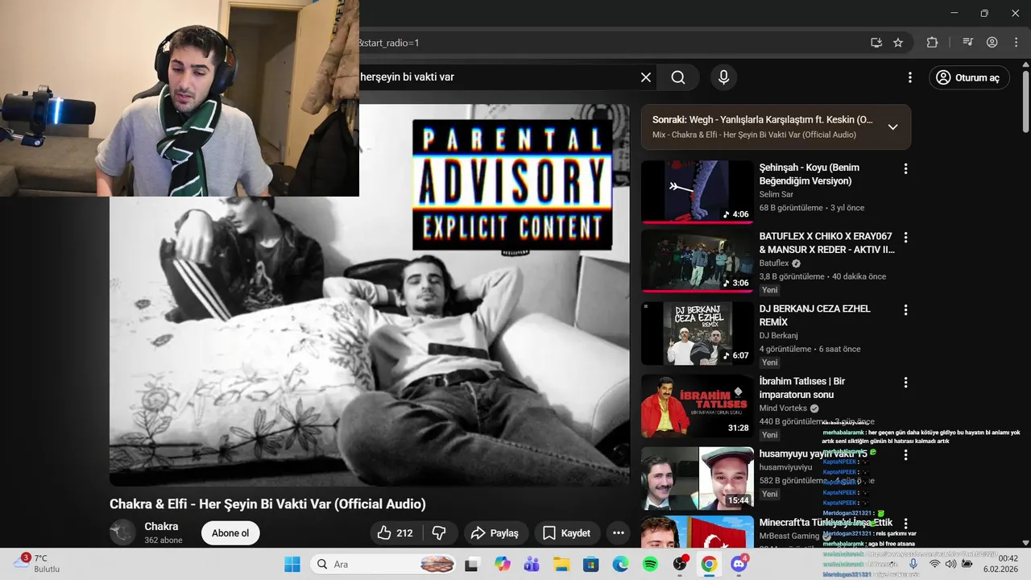Click the Şehinşah Koyu video thumbnail

pos(698,192)
